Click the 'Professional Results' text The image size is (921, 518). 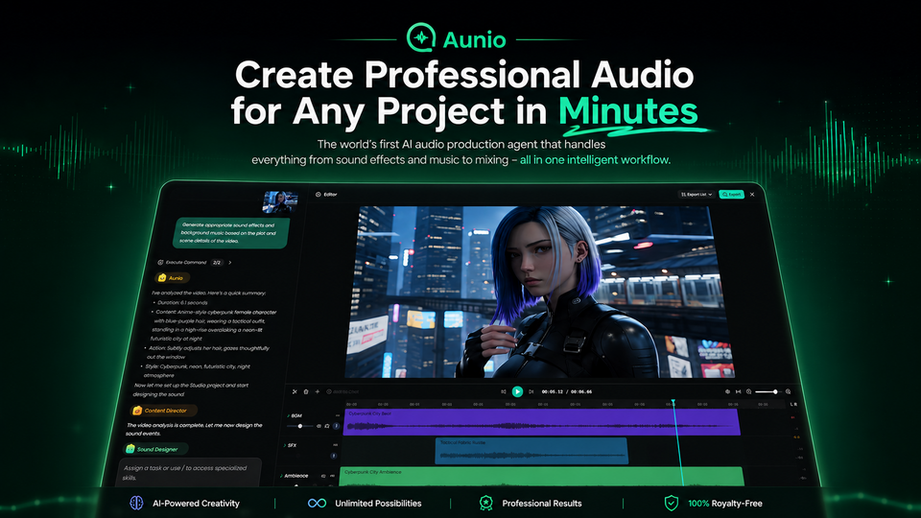click(x=541, y=504)
